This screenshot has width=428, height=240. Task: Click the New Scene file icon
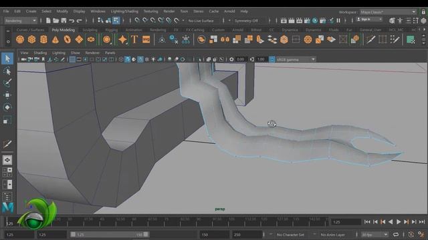[48, 21]
